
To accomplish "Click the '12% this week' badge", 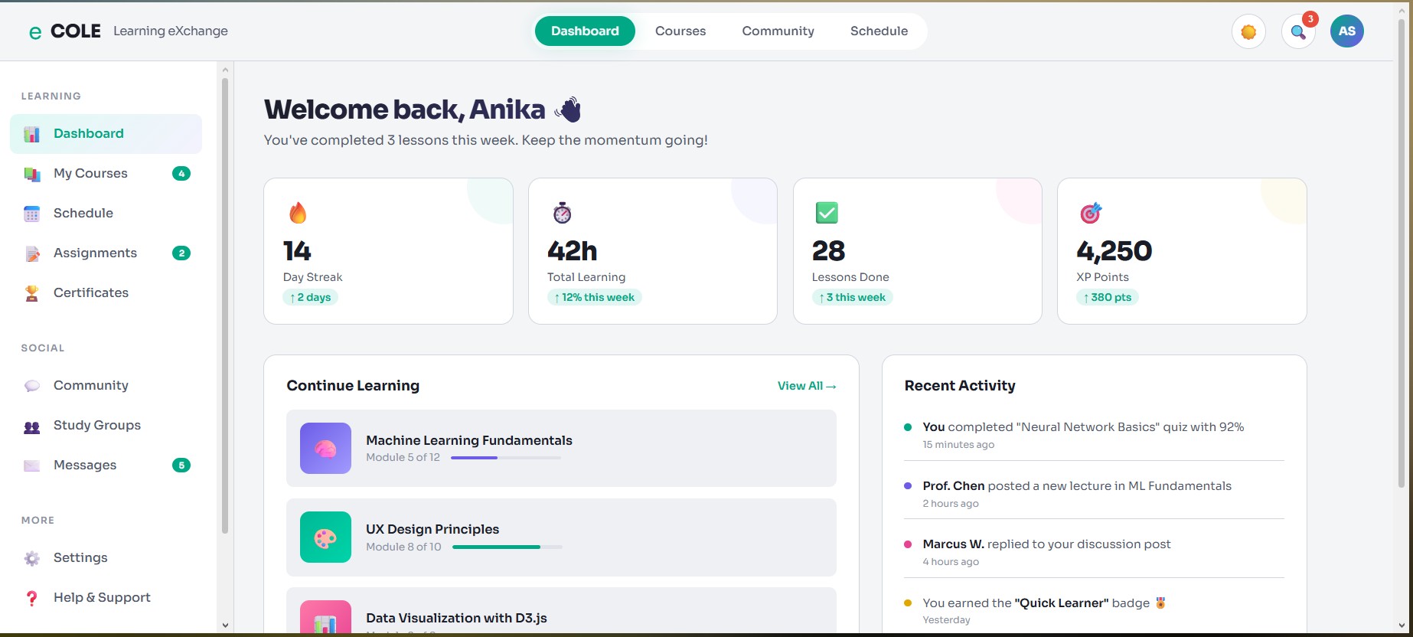I will [x=595, y=298].
